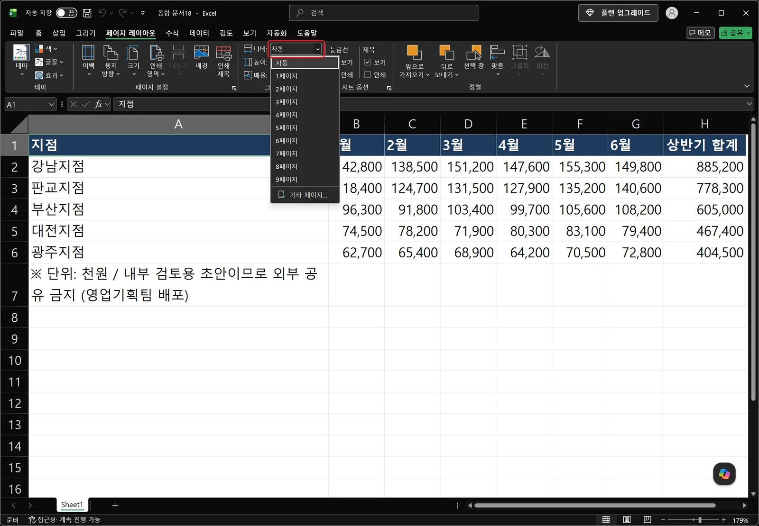Open the 파일 menu tab
Viewport: 759px width, 526px height.
[17, 33]
